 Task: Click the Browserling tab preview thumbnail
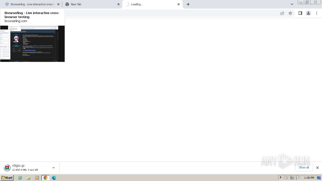32,44
